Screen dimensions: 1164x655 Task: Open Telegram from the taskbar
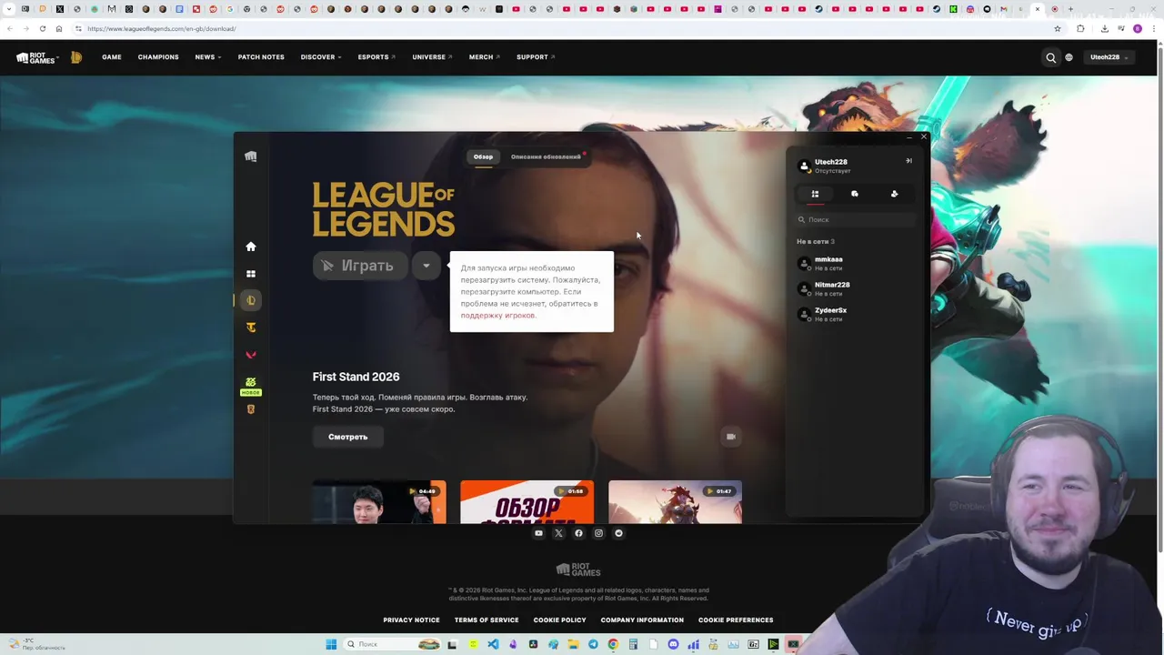coord(593,644)
